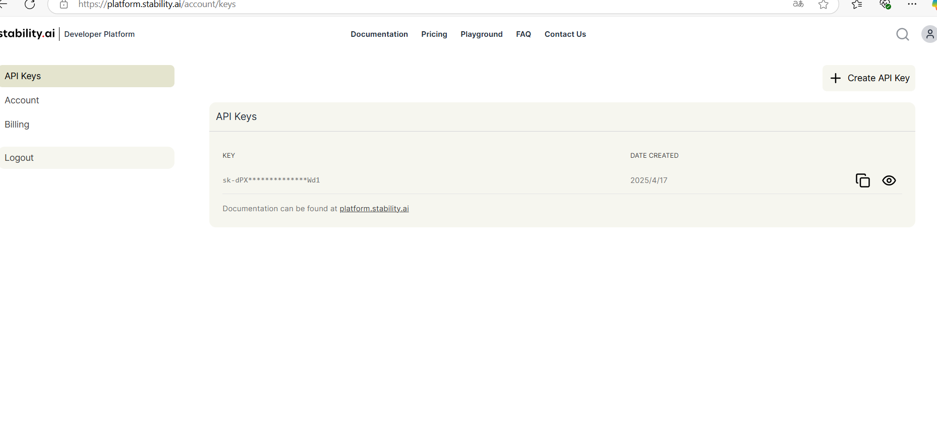Click the Developer Platform title
The width and height of the screenshot is (937, 435).
coord(99,34)
